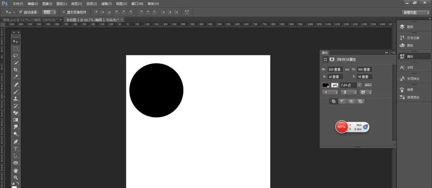Pick the Rectangular Marquee tool

[16, 48]
